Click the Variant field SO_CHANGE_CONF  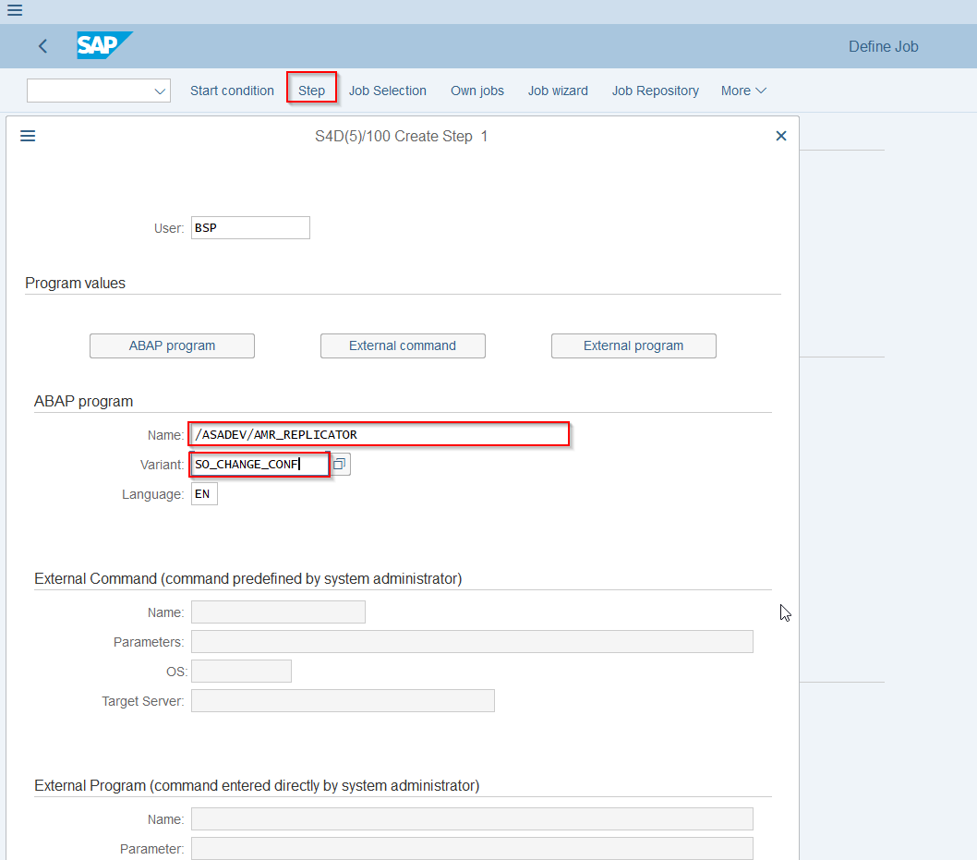(x=259, y=465)
